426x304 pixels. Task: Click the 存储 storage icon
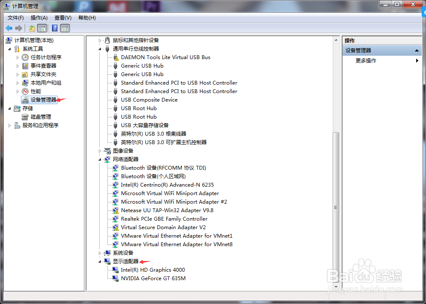17,108
